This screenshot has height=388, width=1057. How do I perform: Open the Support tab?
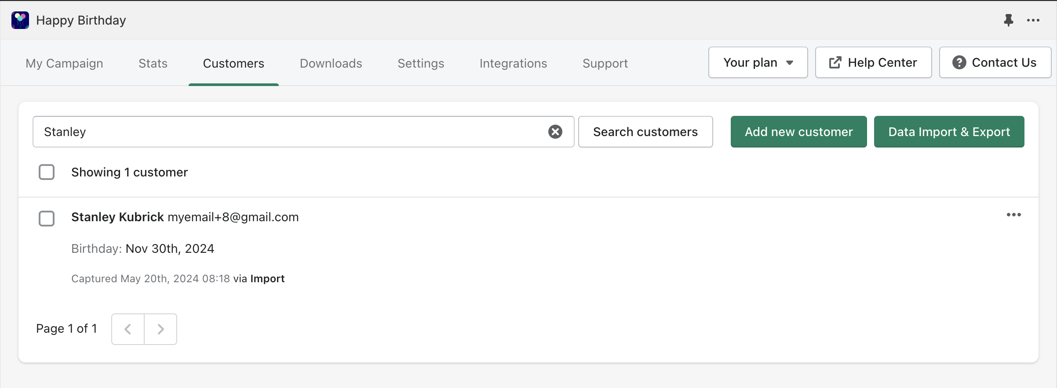tap(605, 63)
